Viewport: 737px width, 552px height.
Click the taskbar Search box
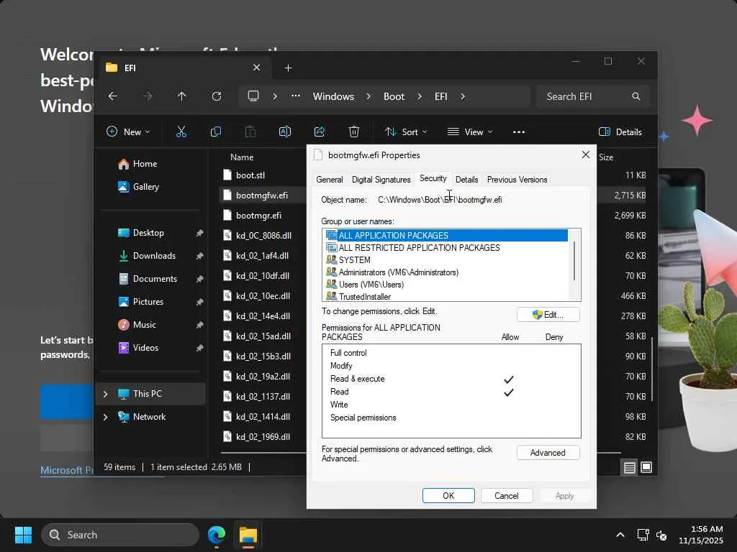pos(120,535)
